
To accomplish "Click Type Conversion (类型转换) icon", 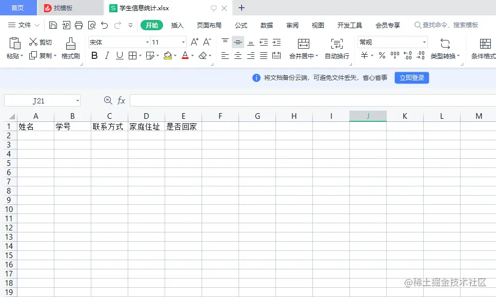I will click(x=445, y=44).
